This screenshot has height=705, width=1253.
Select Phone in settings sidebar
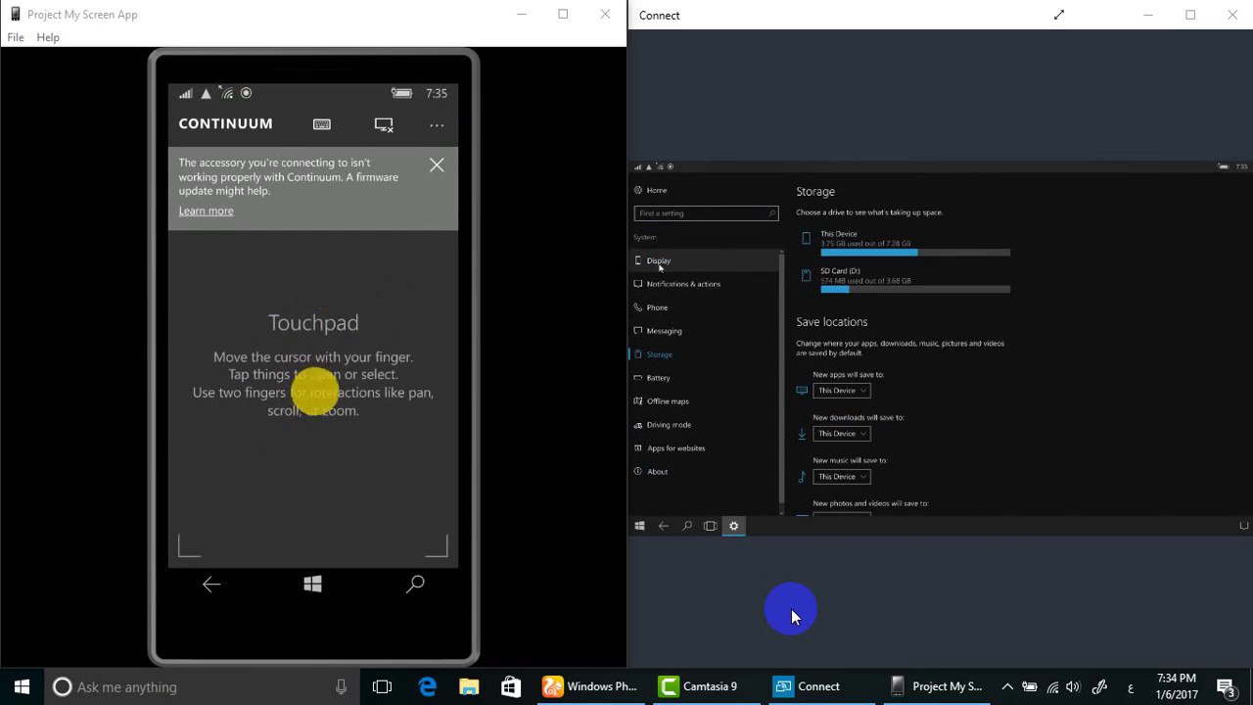tap(705, 307)
